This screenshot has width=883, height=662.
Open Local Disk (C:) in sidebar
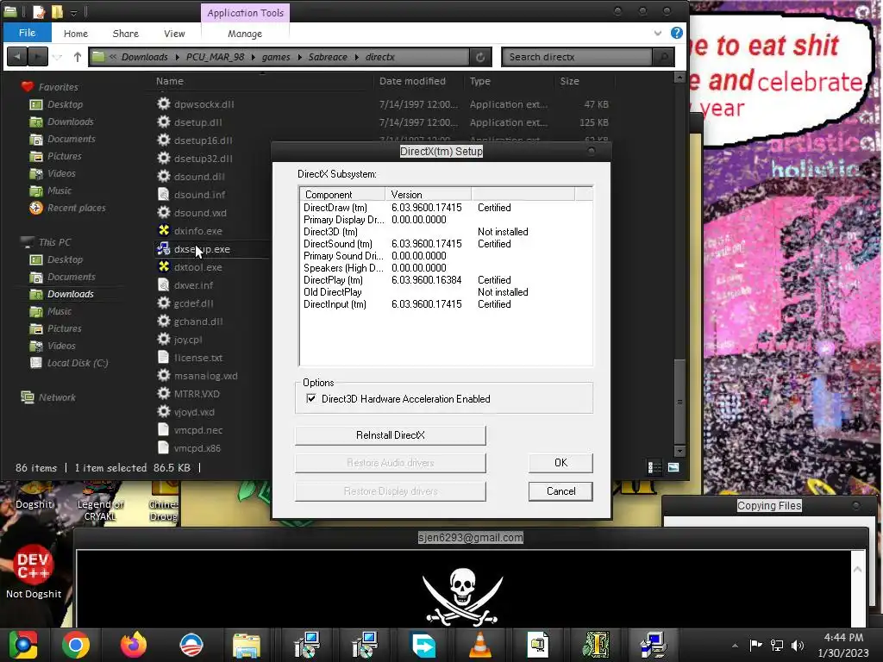pos(77,363)
